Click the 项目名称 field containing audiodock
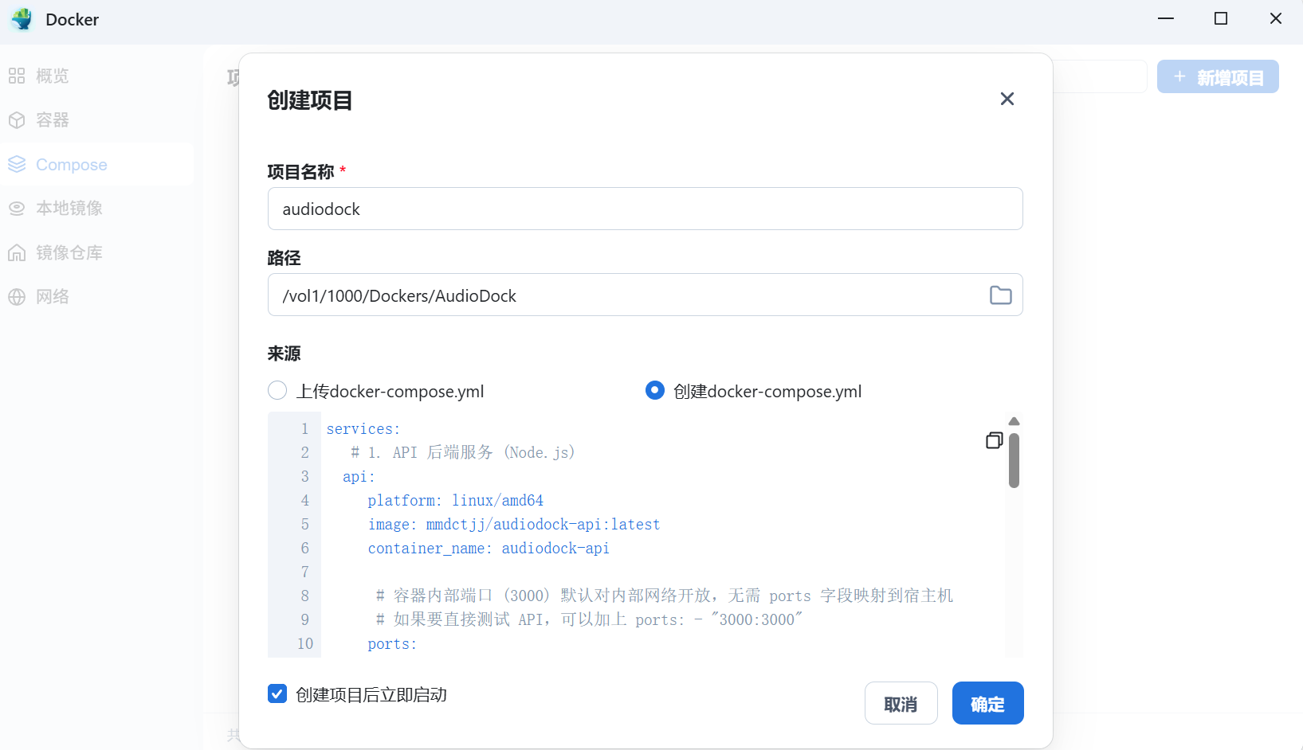The image size is (1303, 750). [x=646, y=209]
